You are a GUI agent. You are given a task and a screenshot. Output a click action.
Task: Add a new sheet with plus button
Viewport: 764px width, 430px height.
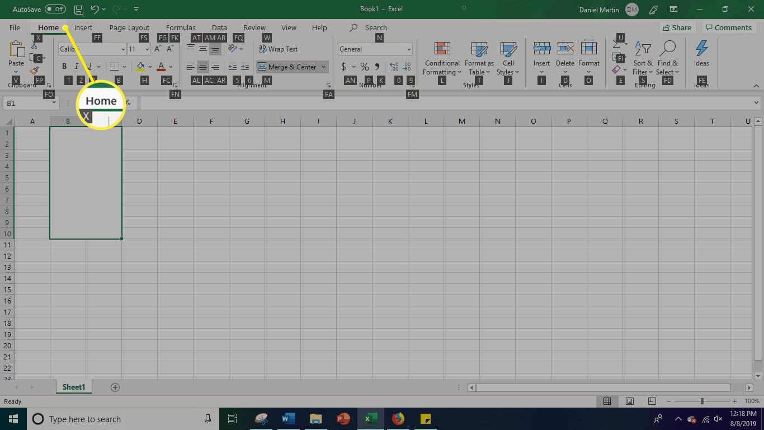(115, 387)
